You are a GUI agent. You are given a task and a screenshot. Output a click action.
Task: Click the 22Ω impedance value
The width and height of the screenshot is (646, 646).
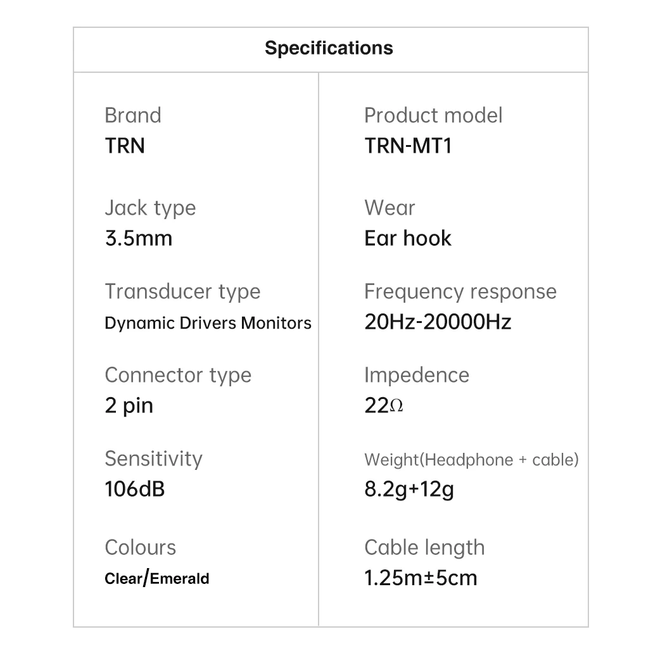[384, 406]
